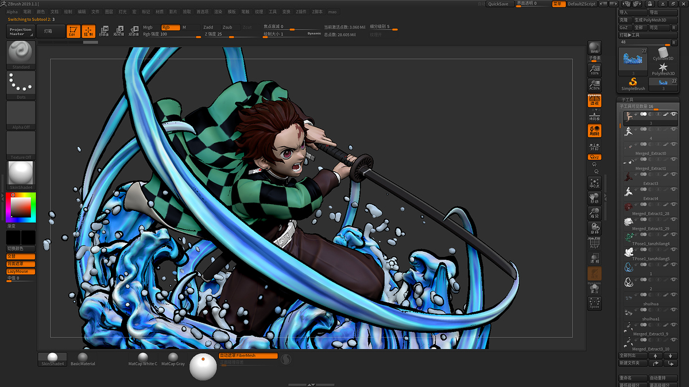Toggle eye visibility of subtool shuihua
The image size is (689, 387).
(x=673, y=295)
